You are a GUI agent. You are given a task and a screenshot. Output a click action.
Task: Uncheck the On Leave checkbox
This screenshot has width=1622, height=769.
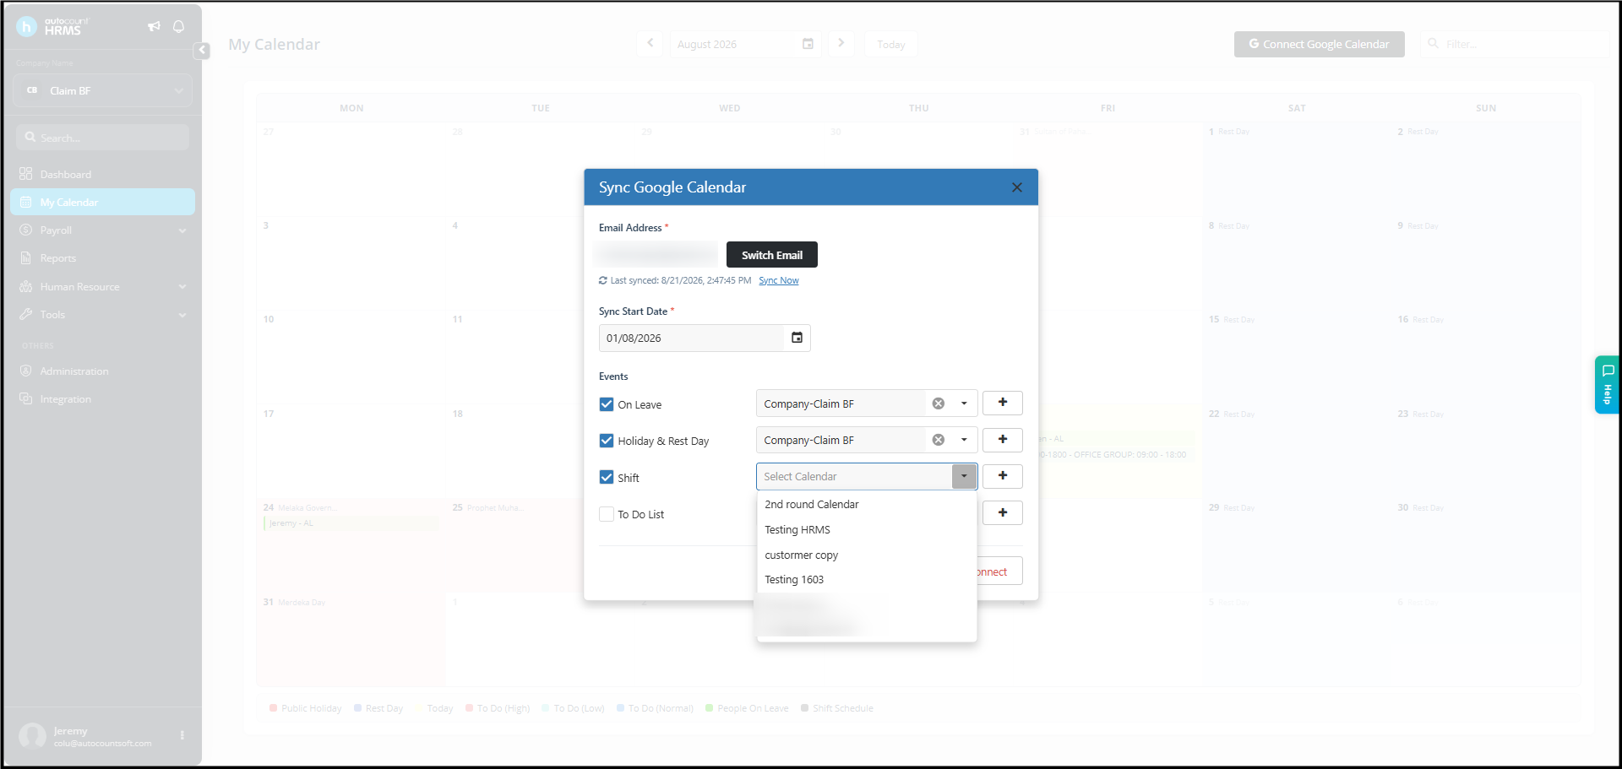607,404
